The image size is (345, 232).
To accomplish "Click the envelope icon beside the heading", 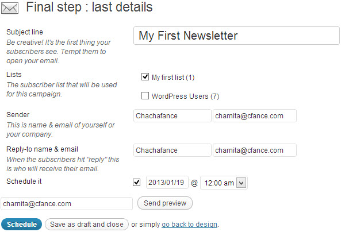I will tap(10, 9).
